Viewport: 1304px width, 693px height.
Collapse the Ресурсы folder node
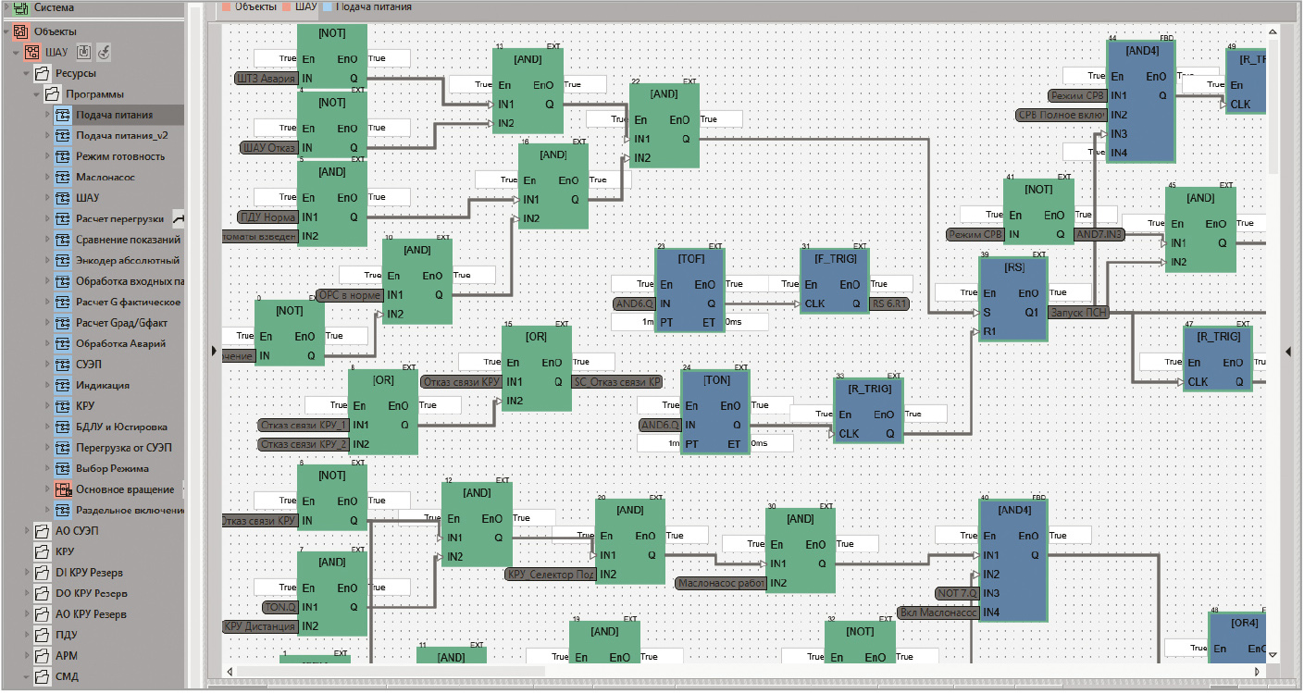pyautogui.click(x=27, y=73)
